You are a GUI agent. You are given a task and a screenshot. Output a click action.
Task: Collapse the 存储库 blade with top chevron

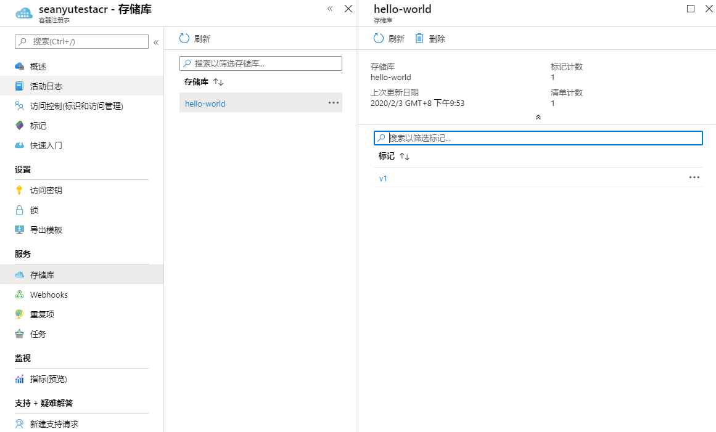click(x=330, y=9)
